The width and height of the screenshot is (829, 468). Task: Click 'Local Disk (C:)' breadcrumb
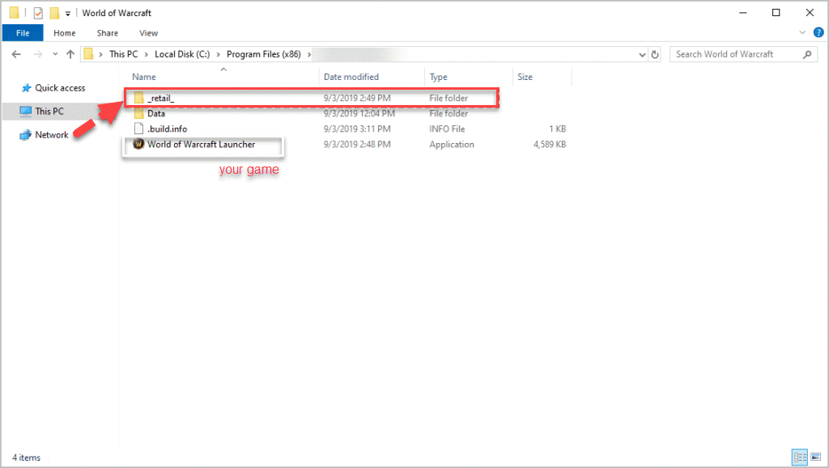point(182,54)
